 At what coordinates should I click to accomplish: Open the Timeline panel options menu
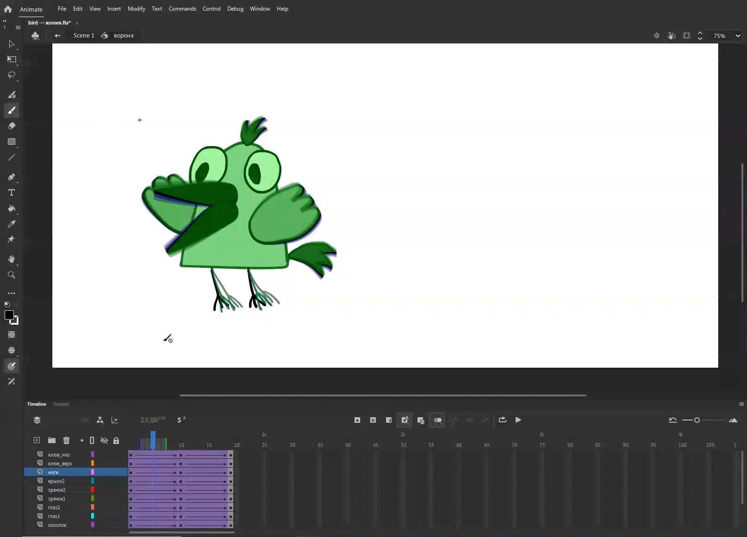click(741, 404)
